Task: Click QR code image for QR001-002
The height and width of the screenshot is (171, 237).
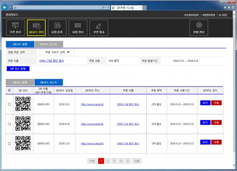Action: (x=23, y=124)
